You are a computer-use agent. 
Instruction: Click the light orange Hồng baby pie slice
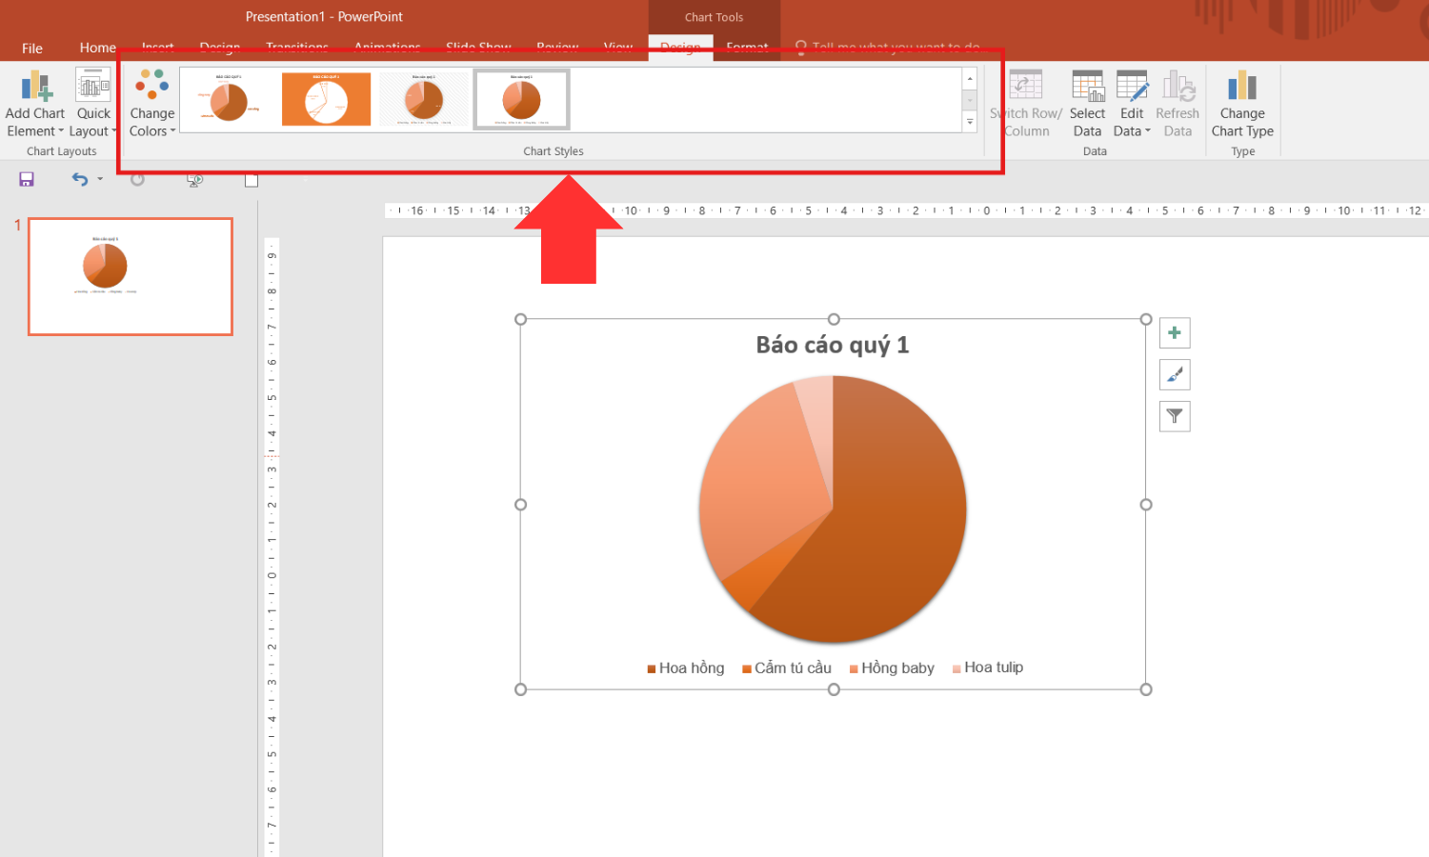click(762, 486)
